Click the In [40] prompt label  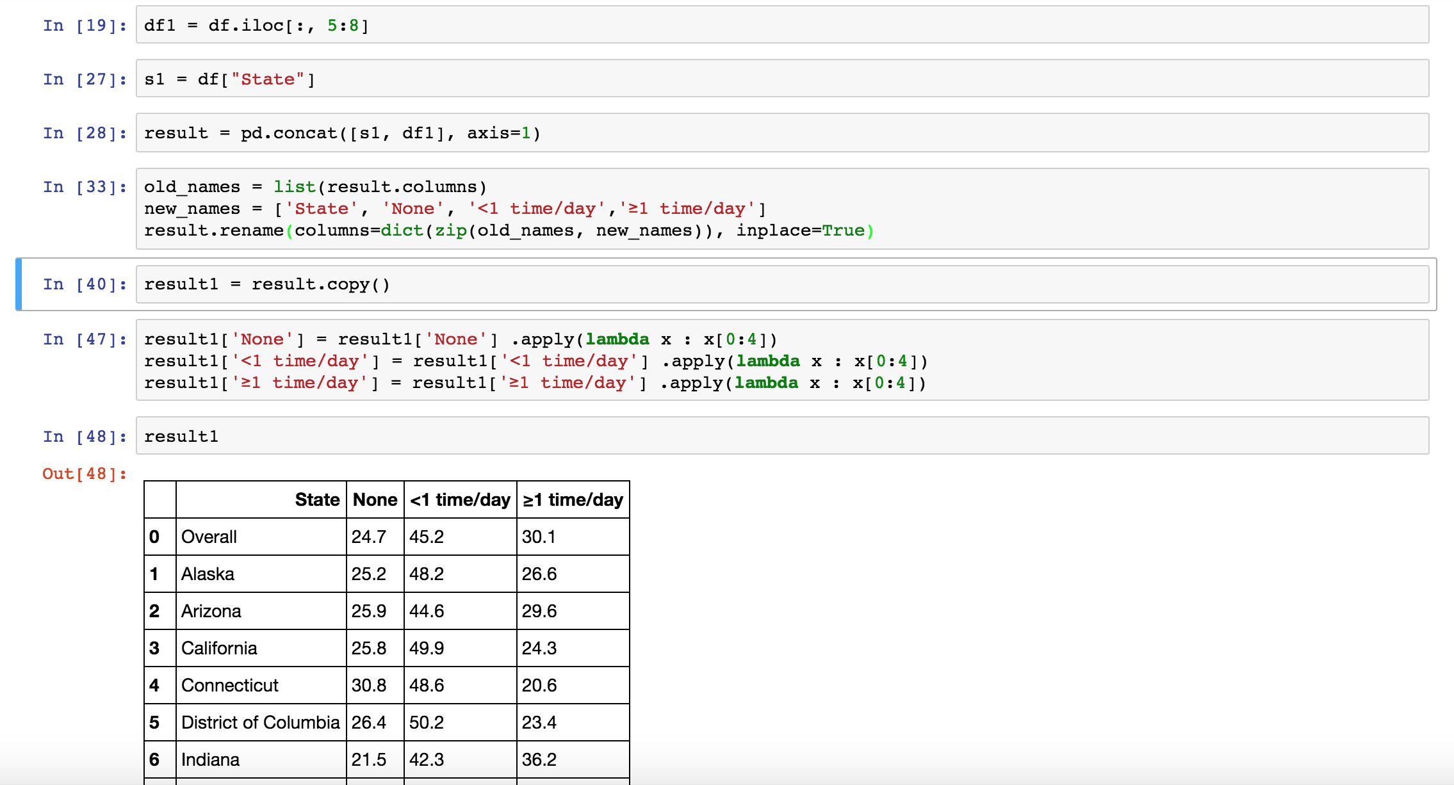point(85,284)
